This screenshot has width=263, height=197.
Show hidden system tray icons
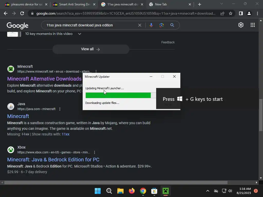point(208,191)
